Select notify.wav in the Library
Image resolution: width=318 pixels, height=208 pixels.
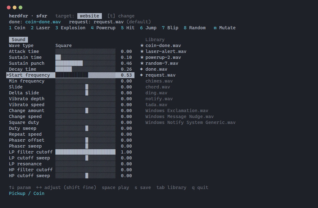click(x=159, y=99)
